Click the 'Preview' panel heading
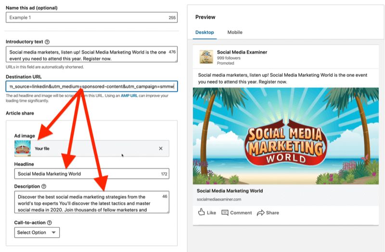Image resolution: width=385 pixels, height=252 pixels. tap(205, 17)
